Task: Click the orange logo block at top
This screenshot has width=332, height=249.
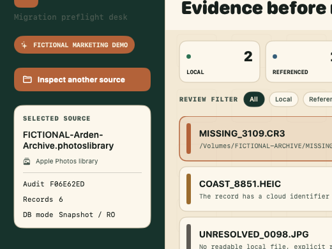Action: click(x=26, y=3)
